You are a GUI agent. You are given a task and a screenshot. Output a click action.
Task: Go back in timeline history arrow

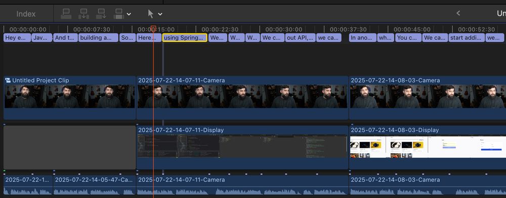coord(458,13)
